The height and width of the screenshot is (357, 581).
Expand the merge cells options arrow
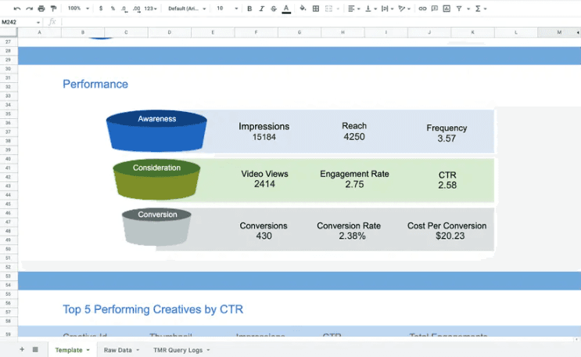coord(338,9)
